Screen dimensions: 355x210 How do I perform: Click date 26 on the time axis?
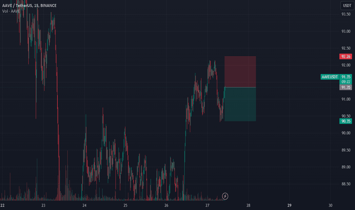click(x=166, y=205)
